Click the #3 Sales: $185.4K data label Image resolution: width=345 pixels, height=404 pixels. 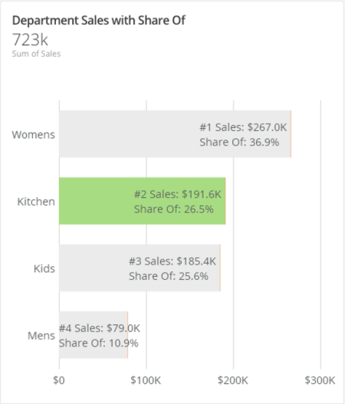(x=172, y=261)
